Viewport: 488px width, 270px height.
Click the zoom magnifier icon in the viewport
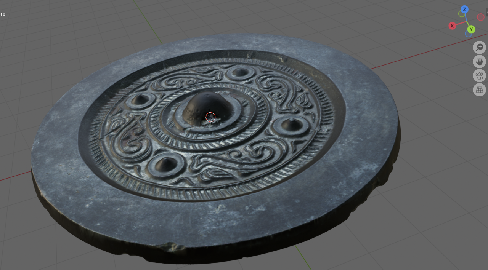[x=479, y=47]
